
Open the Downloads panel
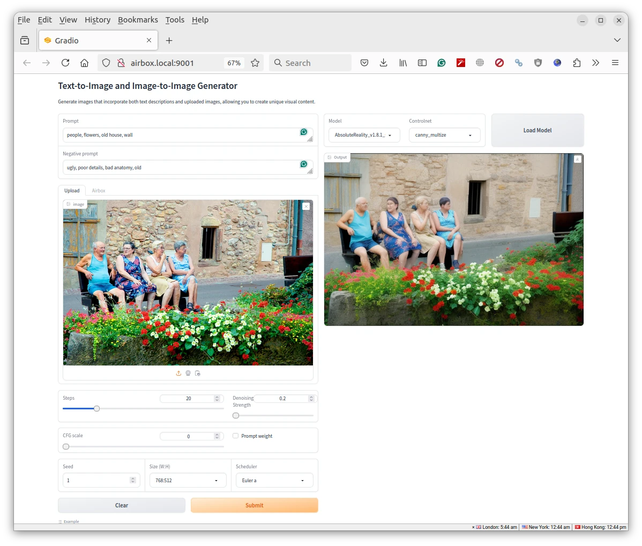(384, 63)
